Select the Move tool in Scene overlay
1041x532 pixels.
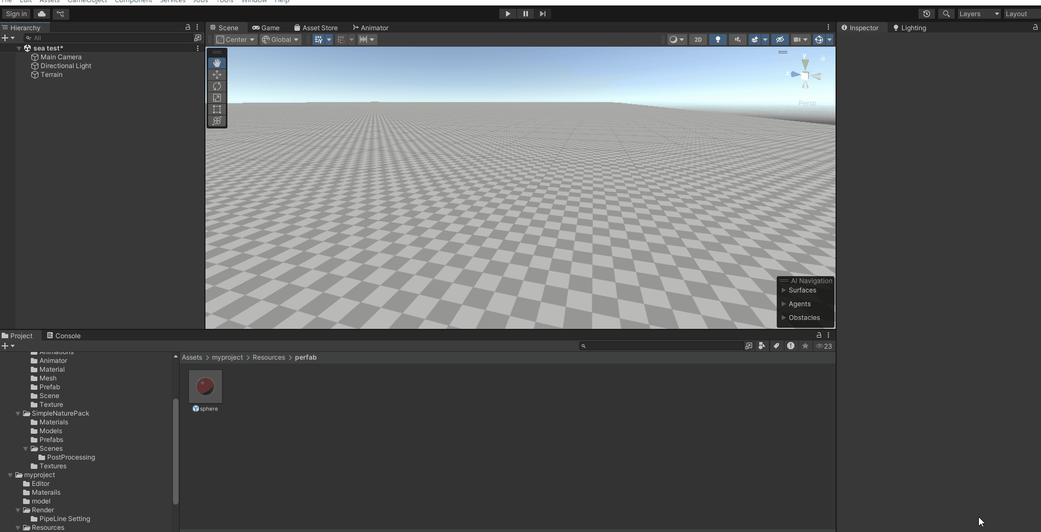(217, 75)
